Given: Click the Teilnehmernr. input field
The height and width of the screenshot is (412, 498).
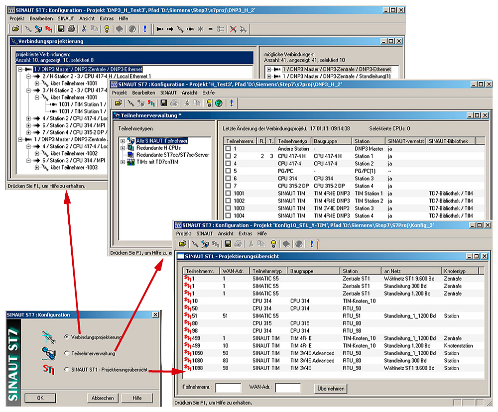Looking at the screenshot, I should (228, 388).
